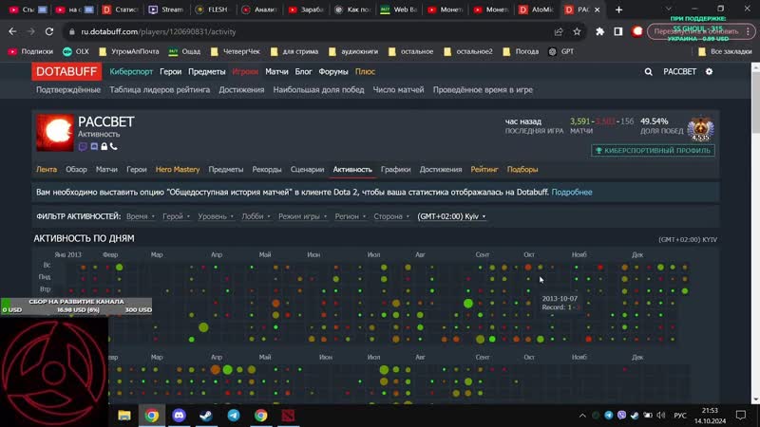Click the volume icon in system tray

coord(661,416)
